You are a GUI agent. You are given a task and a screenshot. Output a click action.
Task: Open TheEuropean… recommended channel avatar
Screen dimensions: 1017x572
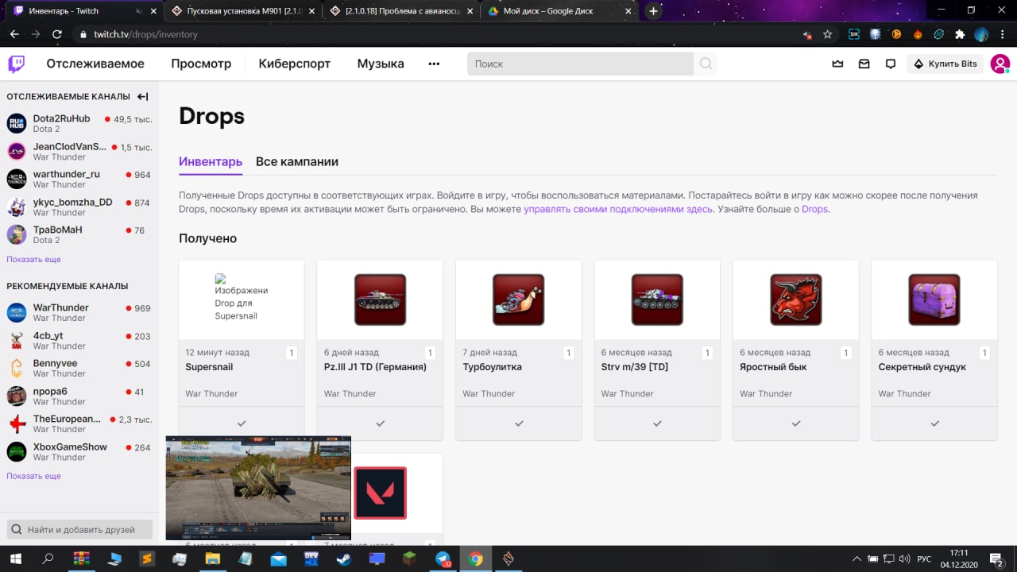pyautogui.click(x=17, y=423)
